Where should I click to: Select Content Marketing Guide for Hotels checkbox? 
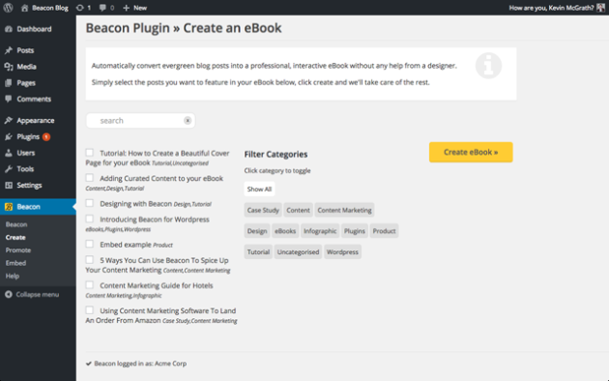pyautogui.click(x=90, y=285)
